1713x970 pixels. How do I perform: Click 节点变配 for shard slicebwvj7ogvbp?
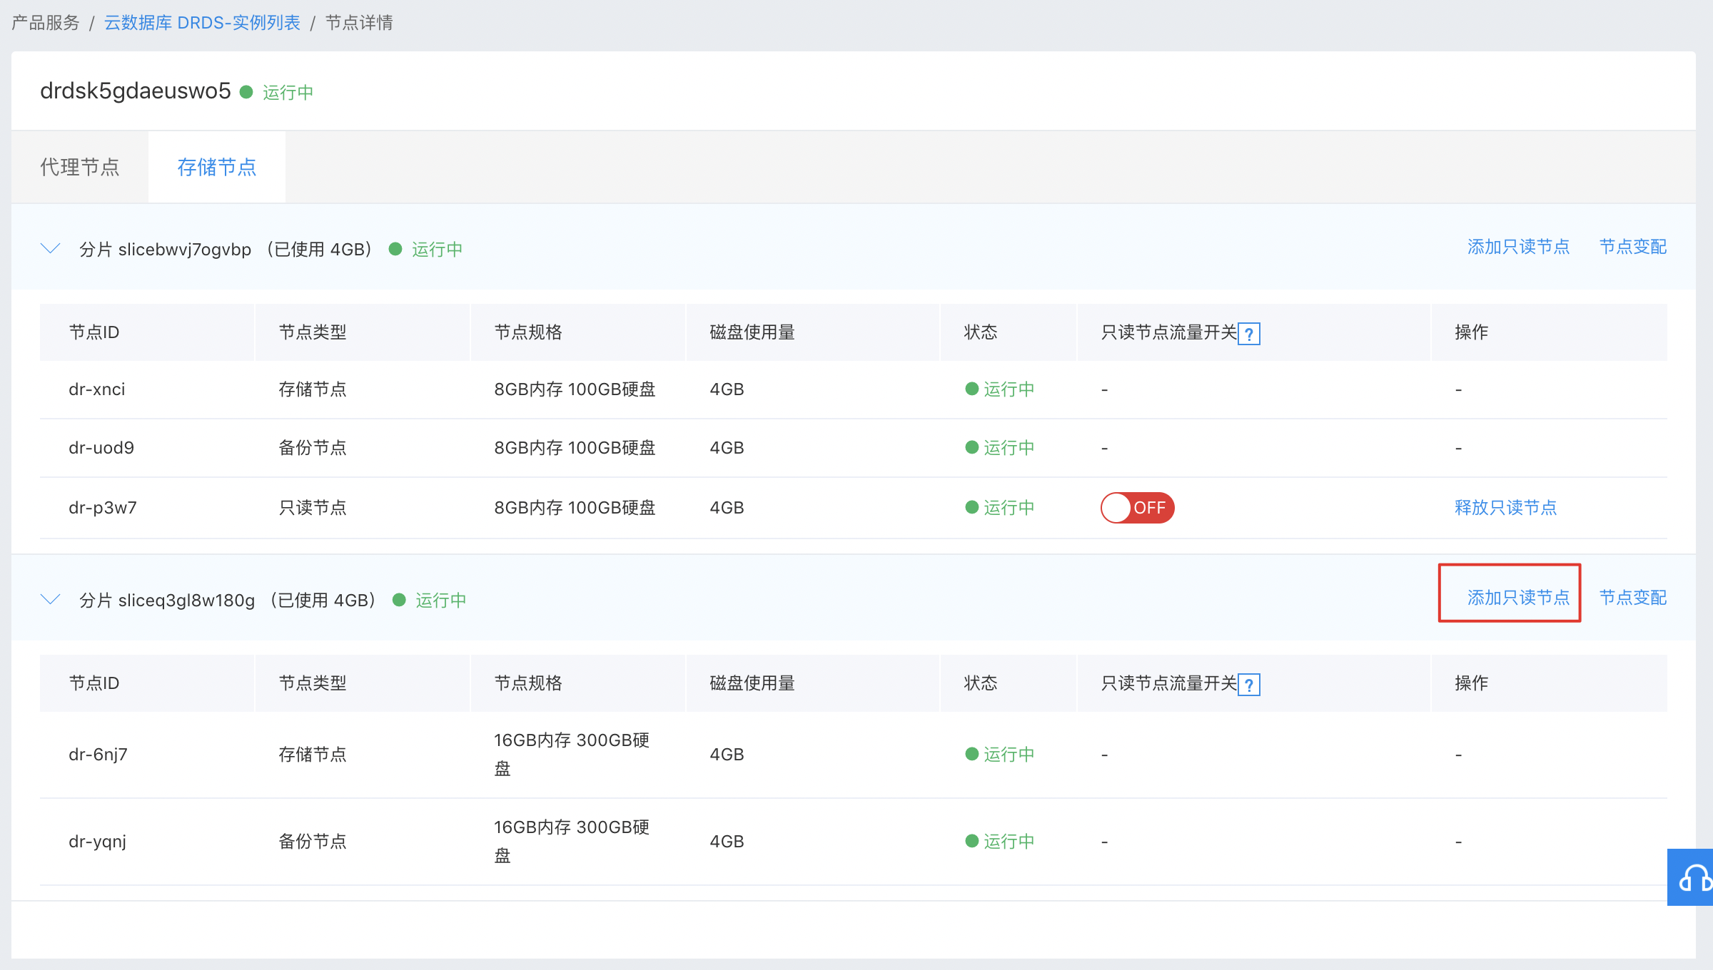1633,247
